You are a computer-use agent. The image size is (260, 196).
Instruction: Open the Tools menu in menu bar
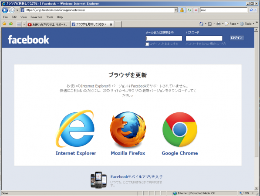(x=50, y=17)
